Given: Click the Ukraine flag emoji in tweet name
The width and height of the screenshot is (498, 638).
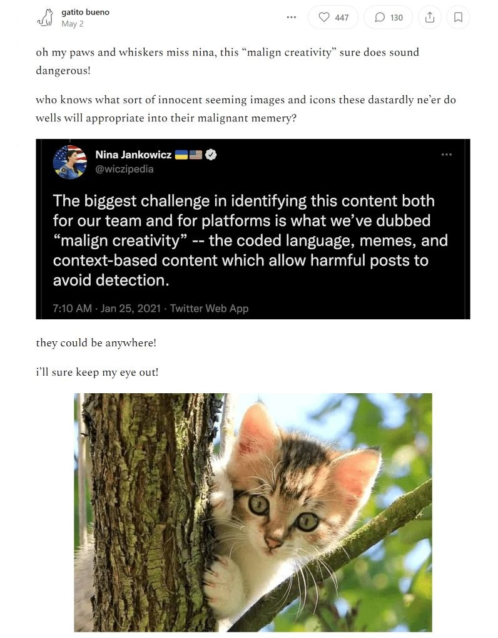Looking at the screenshot, I should (181, 155).
